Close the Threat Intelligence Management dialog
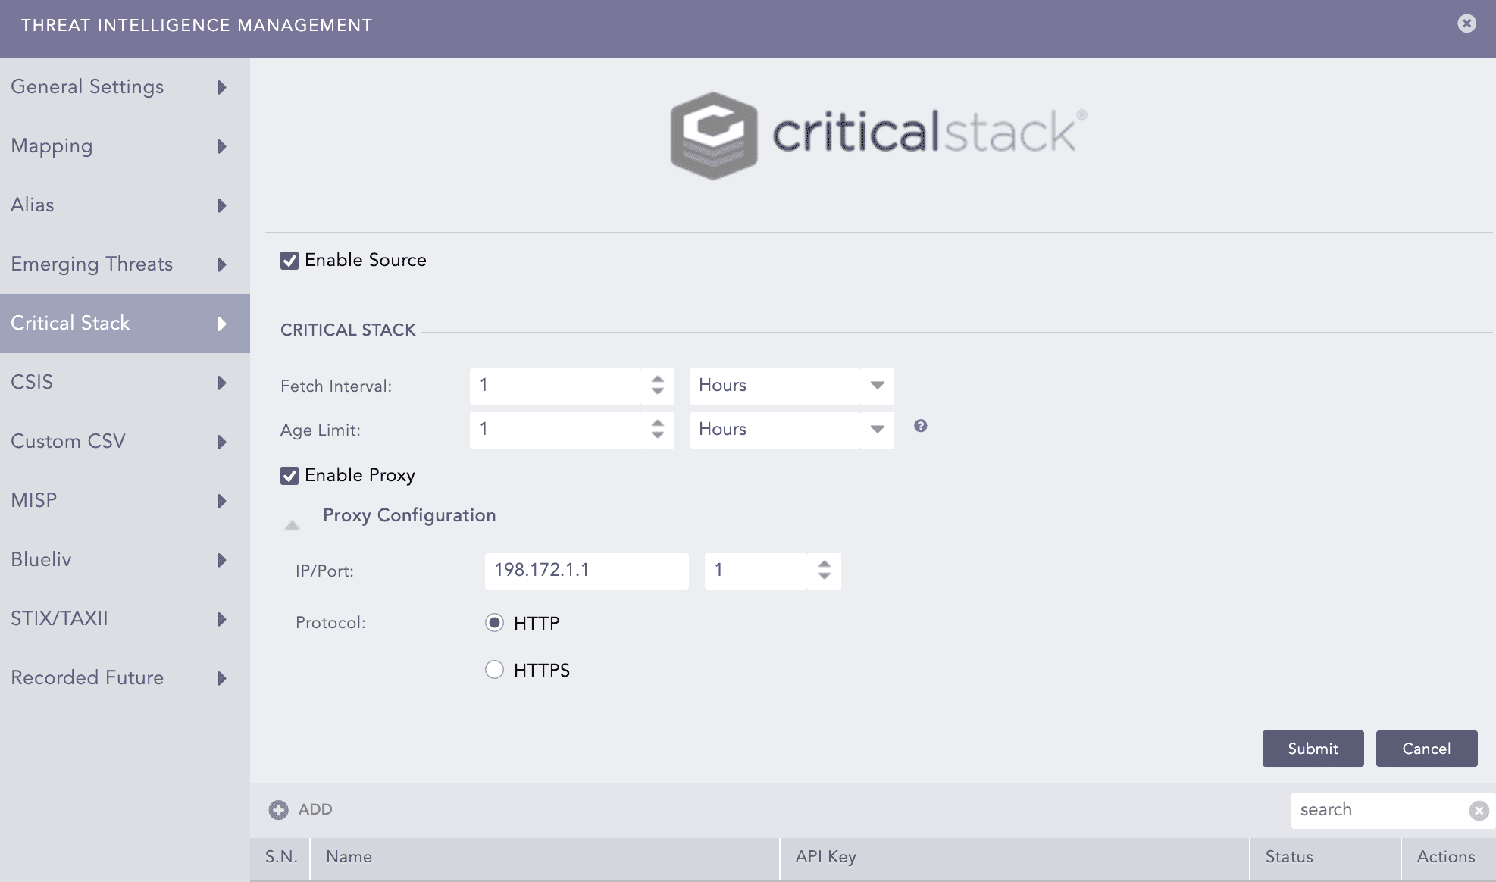Image resolution: width=1496 pixels, height=882 pixels. click(x=1466, y=23)
